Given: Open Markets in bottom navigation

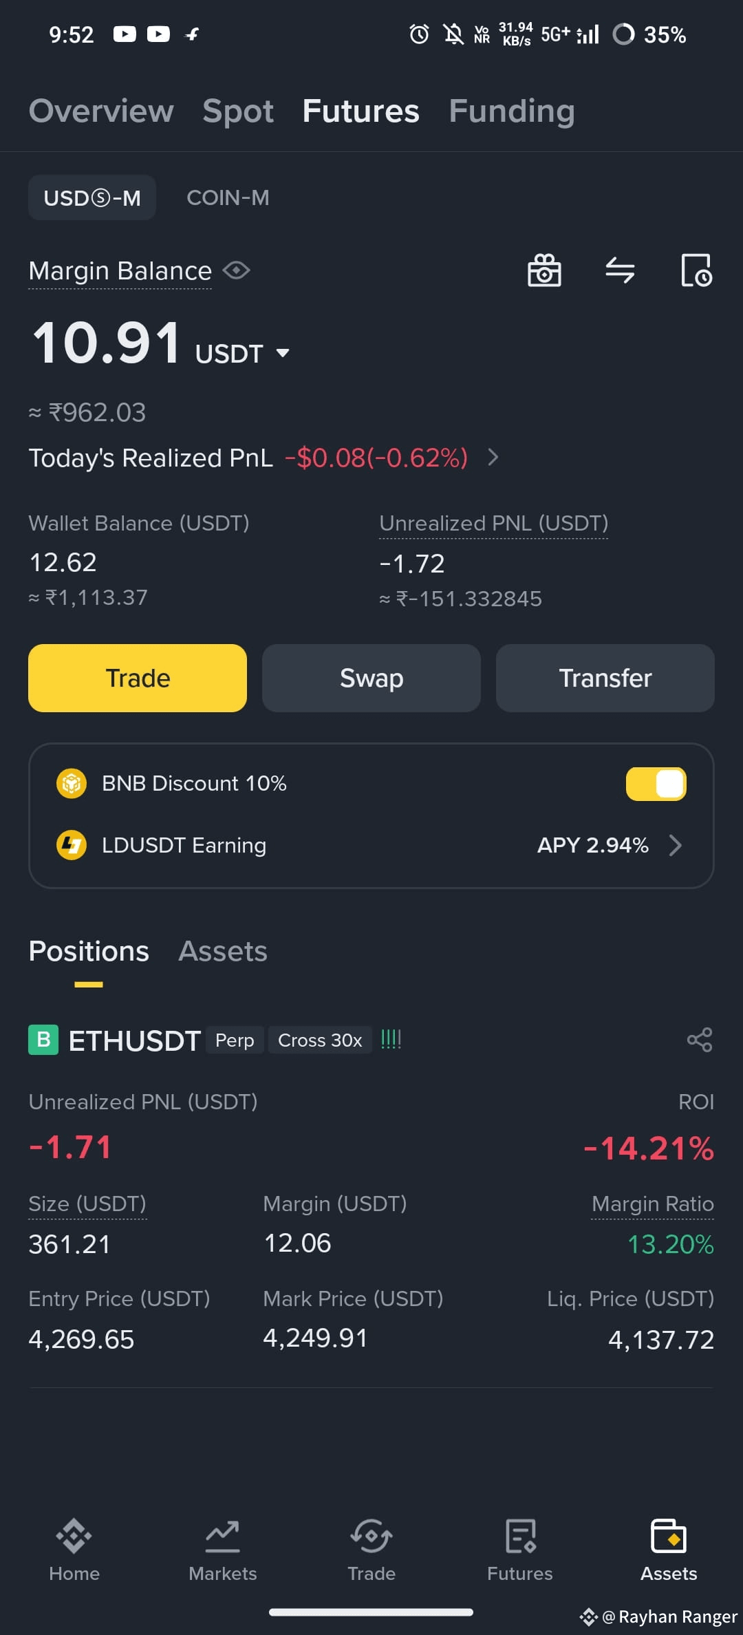Looking at the screenshot, I should coord(223,1550).
